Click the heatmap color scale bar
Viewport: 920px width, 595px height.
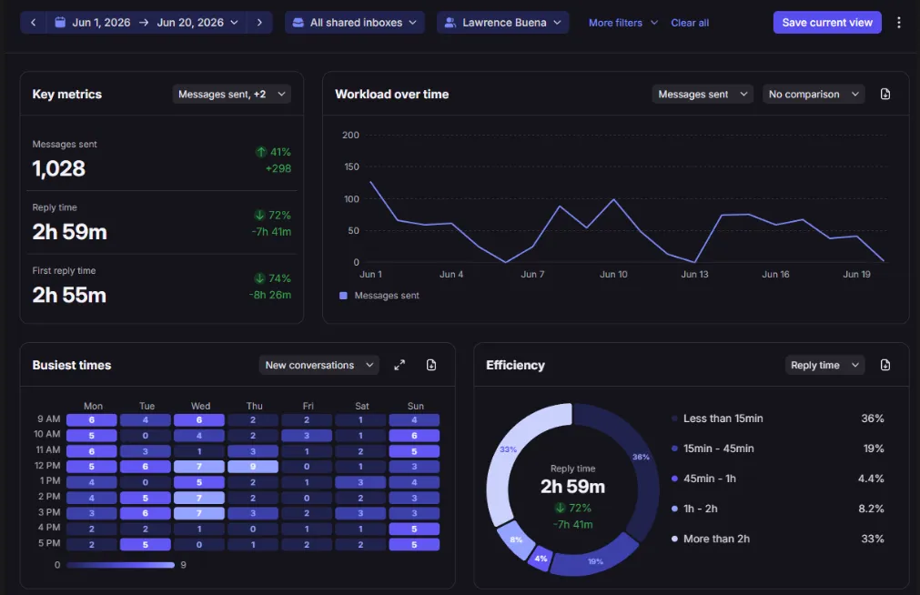click(x=121, y=565)
